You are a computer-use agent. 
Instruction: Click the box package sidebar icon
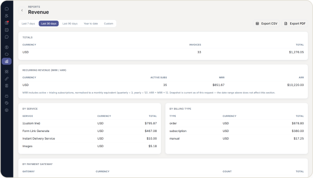click(7, 96)
